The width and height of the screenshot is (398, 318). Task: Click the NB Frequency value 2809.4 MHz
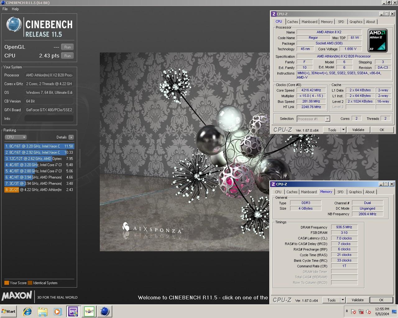[x=368, y=214]
